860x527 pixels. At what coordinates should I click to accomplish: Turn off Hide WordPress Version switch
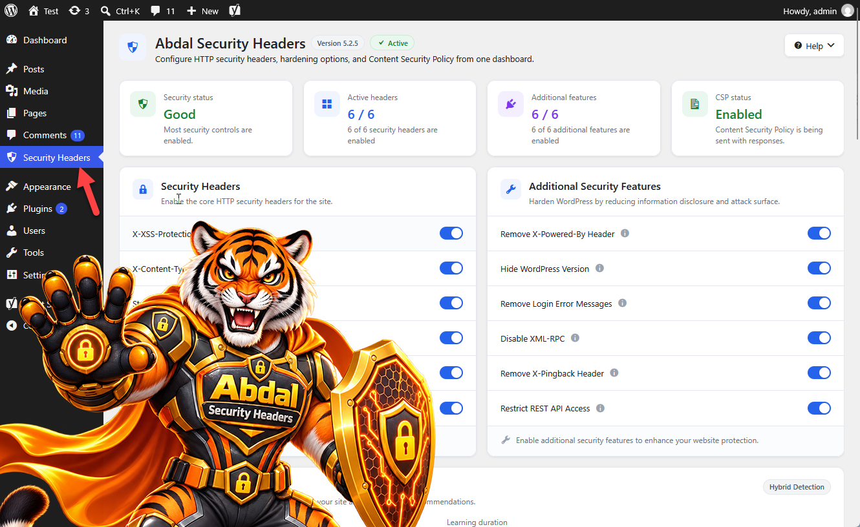[x=819, y=268]
